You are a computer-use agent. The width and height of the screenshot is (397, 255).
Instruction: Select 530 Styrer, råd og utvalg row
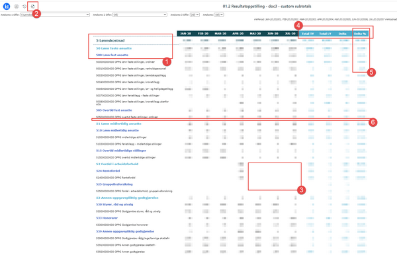coord(114,204)
